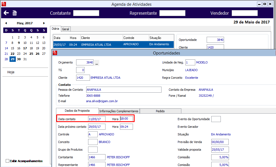The image size is (276, 167).
Task: Click the Município value LAJEADO
Action: point(191,70)
